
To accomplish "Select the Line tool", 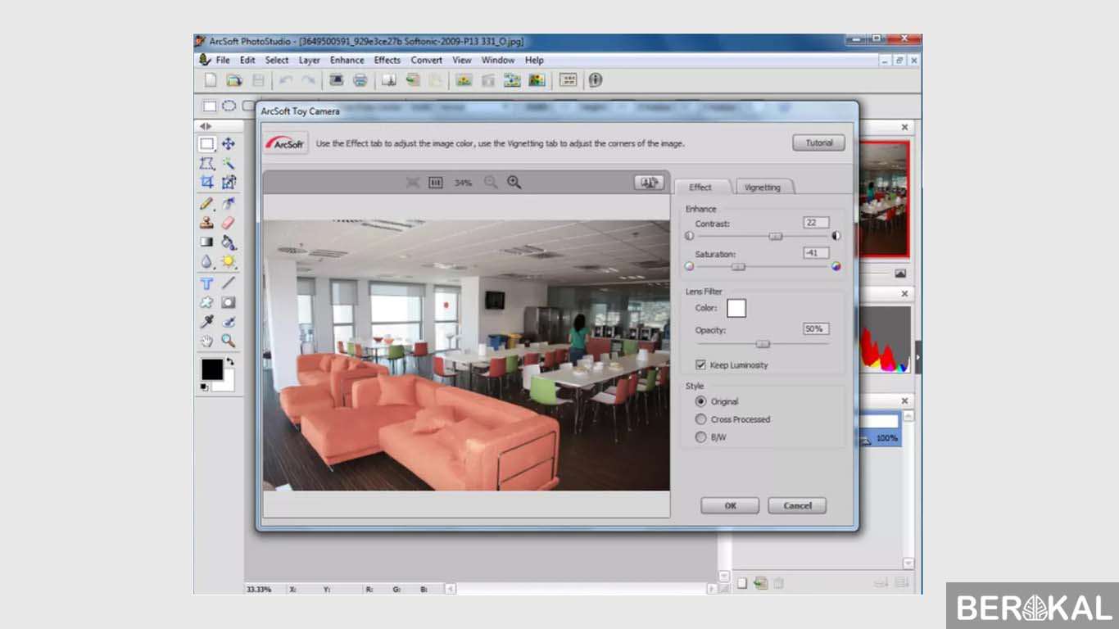I will click(x=229, y=283).
